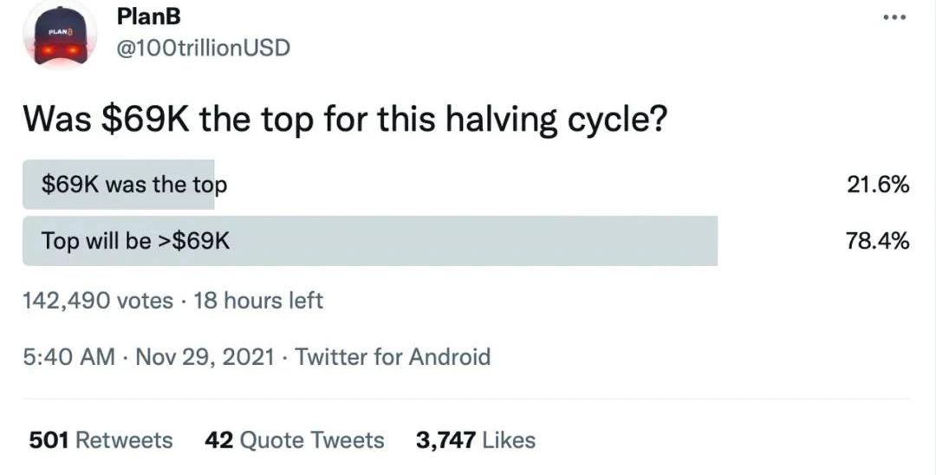Open the three-dot more options menu
This screenshot has height=475, width=936.
point(894,18)
